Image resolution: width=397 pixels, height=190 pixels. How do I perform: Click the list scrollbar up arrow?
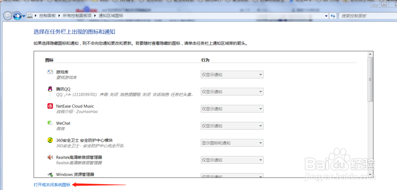370,54
